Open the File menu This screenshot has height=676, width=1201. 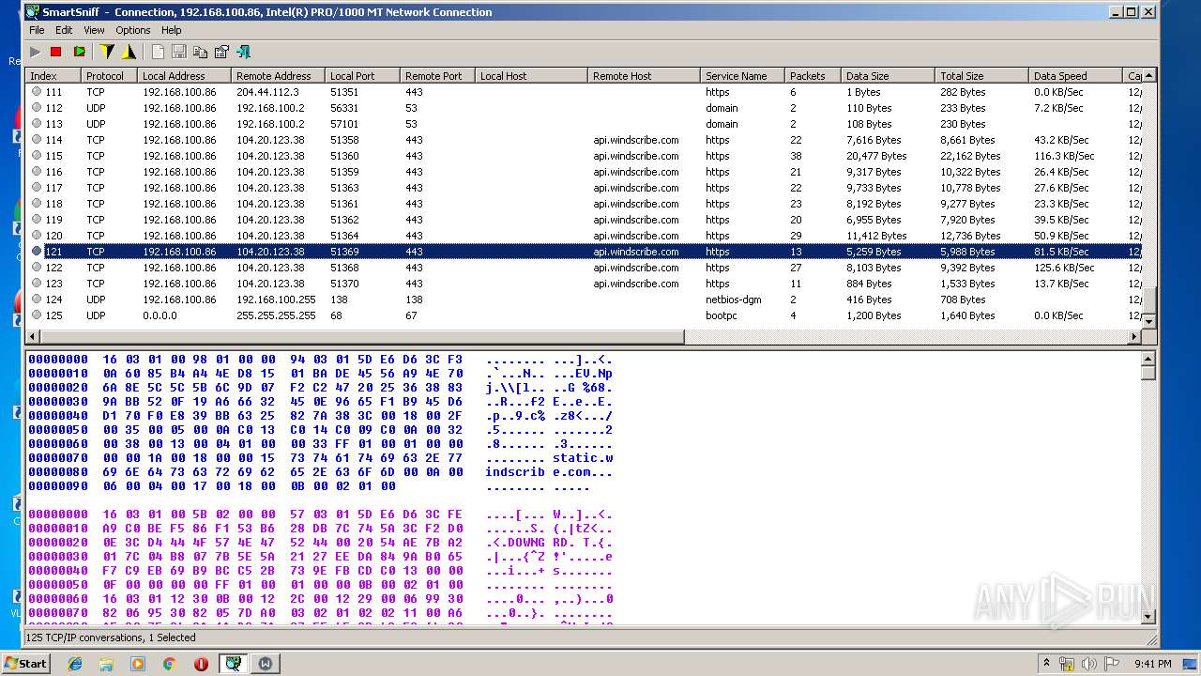37,30
